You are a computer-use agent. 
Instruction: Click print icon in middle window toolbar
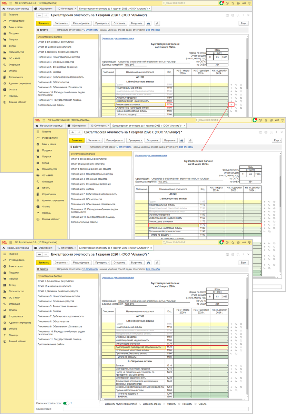click(x=181, y=140)
